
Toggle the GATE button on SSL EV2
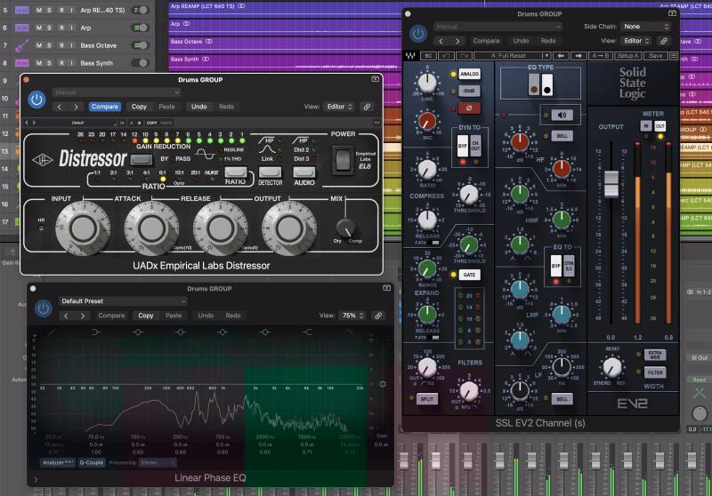tap(469, 275)
